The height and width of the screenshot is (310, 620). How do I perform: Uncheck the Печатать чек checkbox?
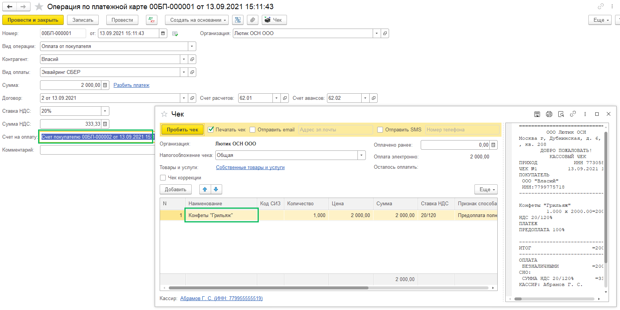pos(211,129)
